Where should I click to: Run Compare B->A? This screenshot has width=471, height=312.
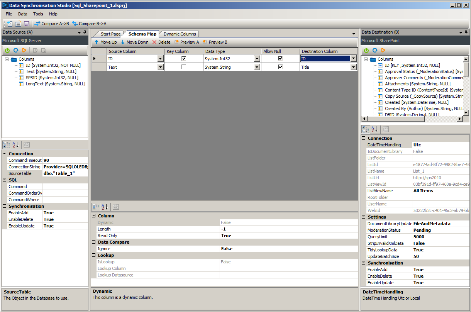pyautogui.click(x=89, y=24)
